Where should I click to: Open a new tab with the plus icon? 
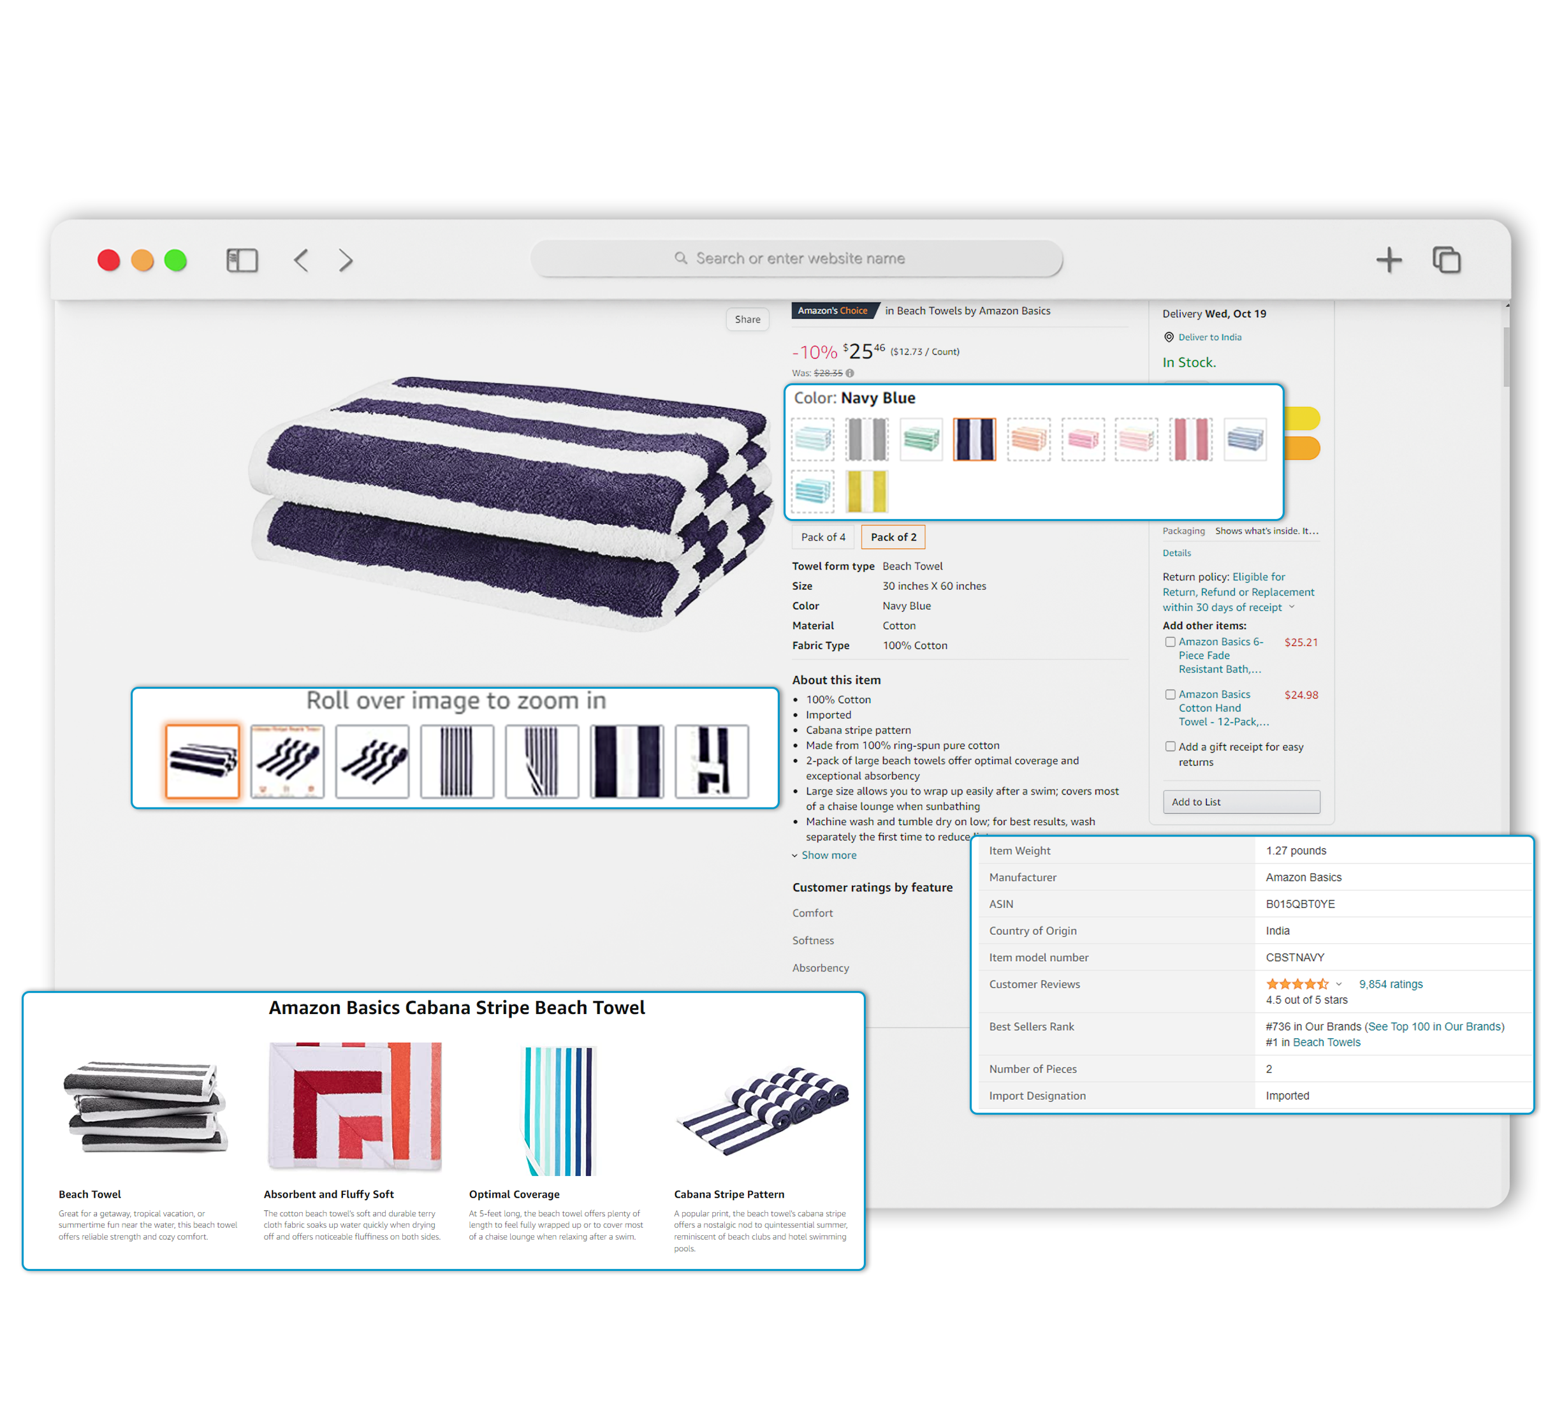click(x=1389, y=260)
